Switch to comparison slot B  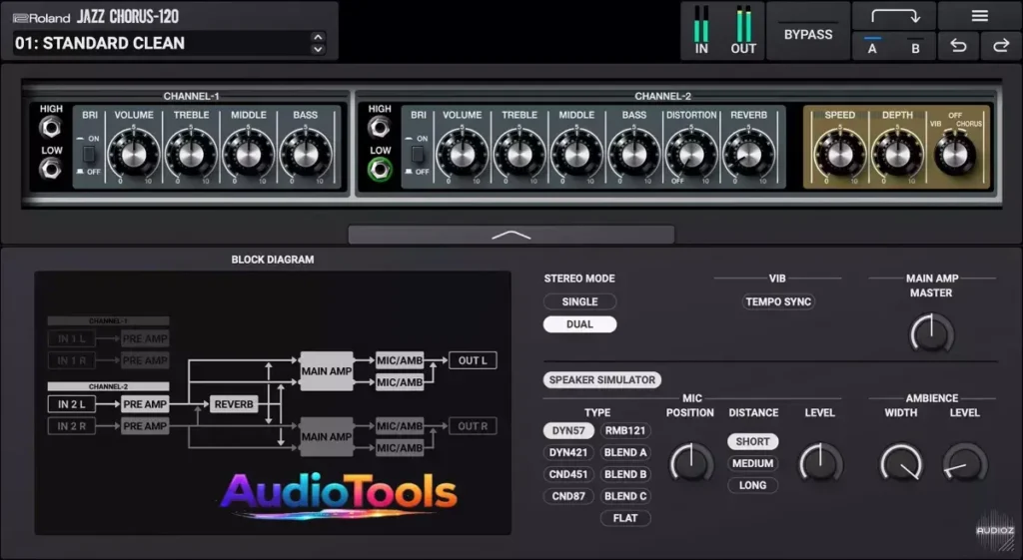(x=915, y=48)
